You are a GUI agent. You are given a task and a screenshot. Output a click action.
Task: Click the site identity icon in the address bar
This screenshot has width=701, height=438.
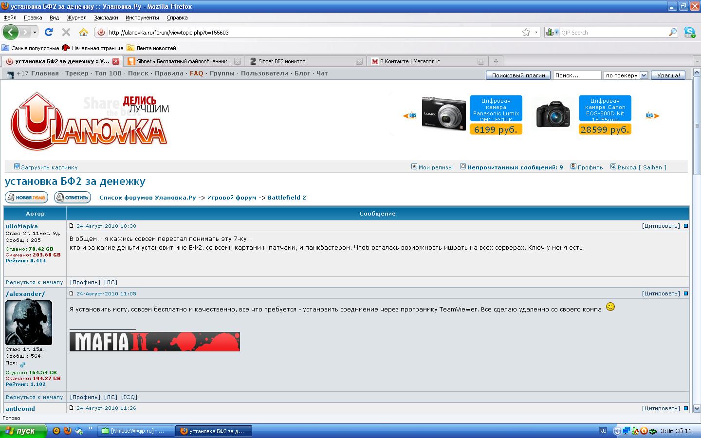(101, 32)
